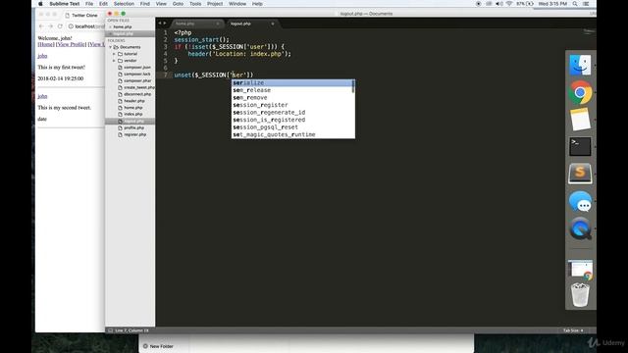Open the Selection menu
Screen dimensions: 628x353
tap(124, 4)
